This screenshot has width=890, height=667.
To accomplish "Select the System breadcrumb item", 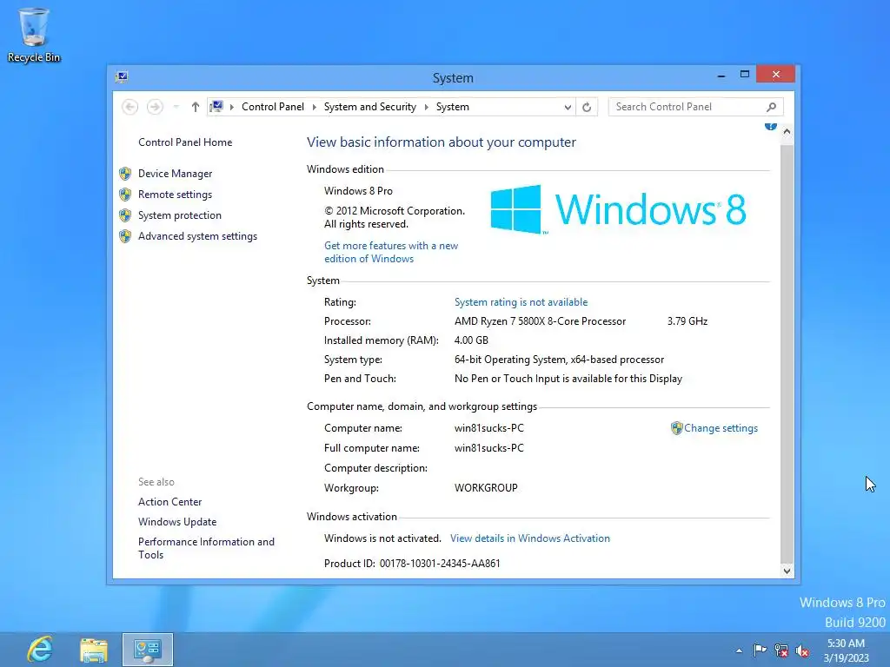I will 452,107.
